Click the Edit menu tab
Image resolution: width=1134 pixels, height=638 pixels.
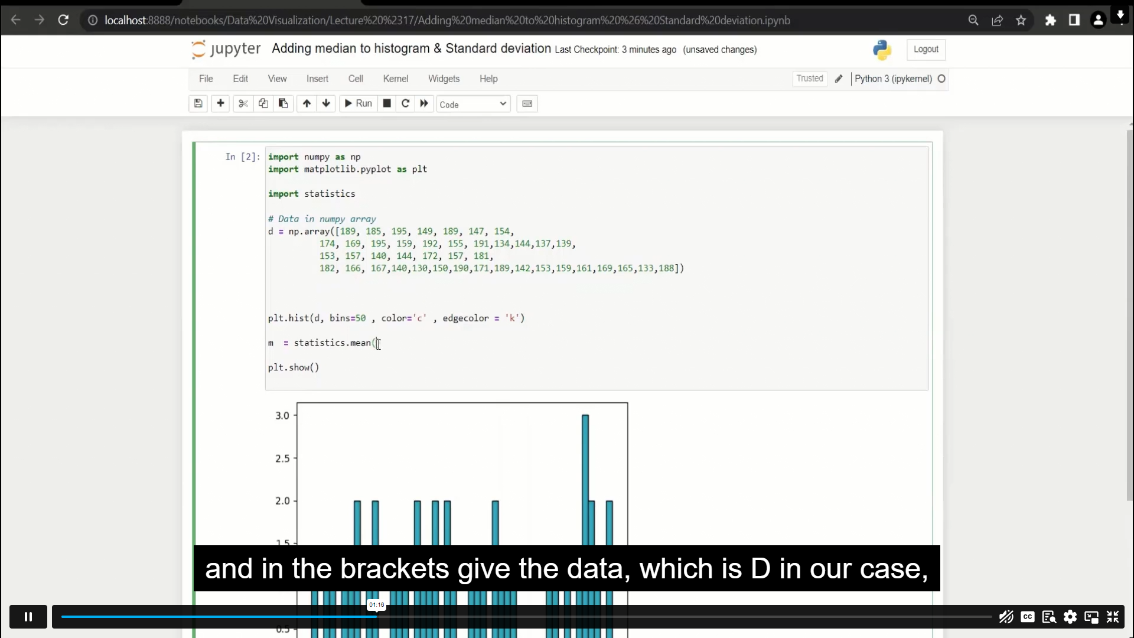[x=240, y=78]
